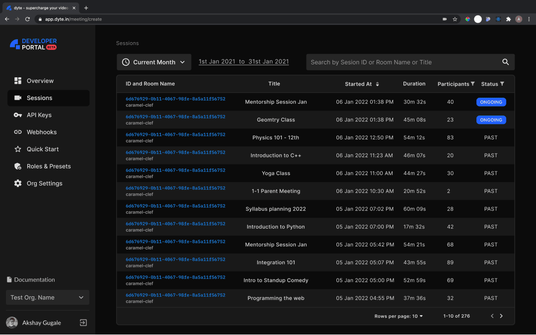Click the logout icon beside Akshay Gugale
536x335 pixels.
pos(83,323)
